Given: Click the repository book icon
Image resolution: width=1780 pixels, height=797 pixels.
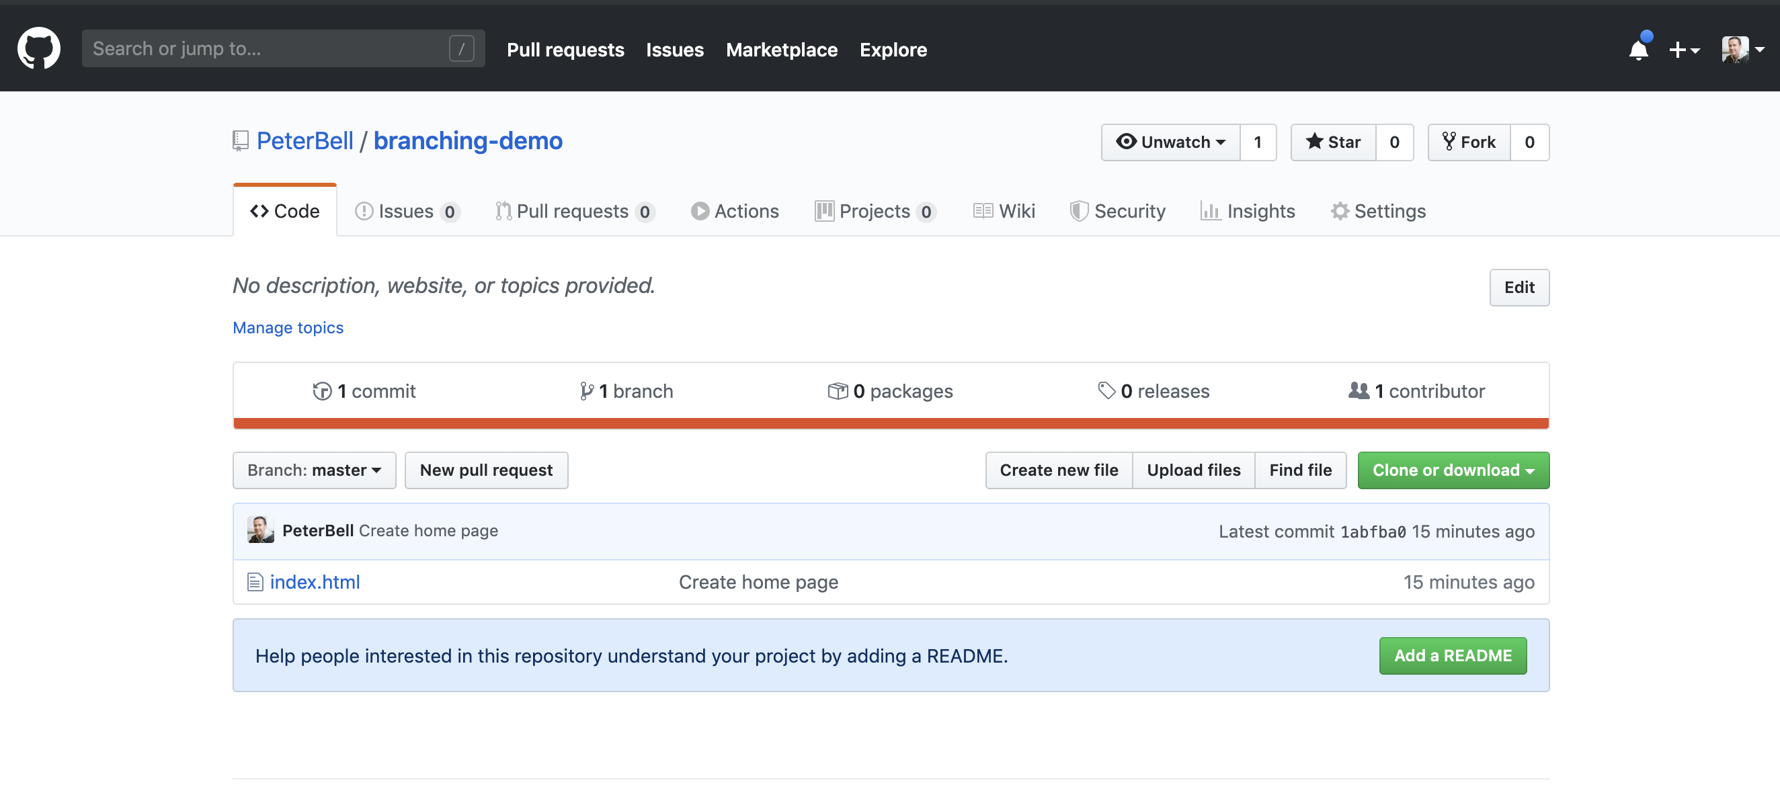Looking at the screenshot, I should pos(240,141).
